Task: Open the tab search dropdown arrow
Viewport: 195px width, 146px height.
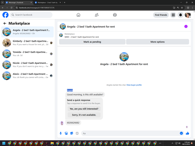Action: point(2,2)
